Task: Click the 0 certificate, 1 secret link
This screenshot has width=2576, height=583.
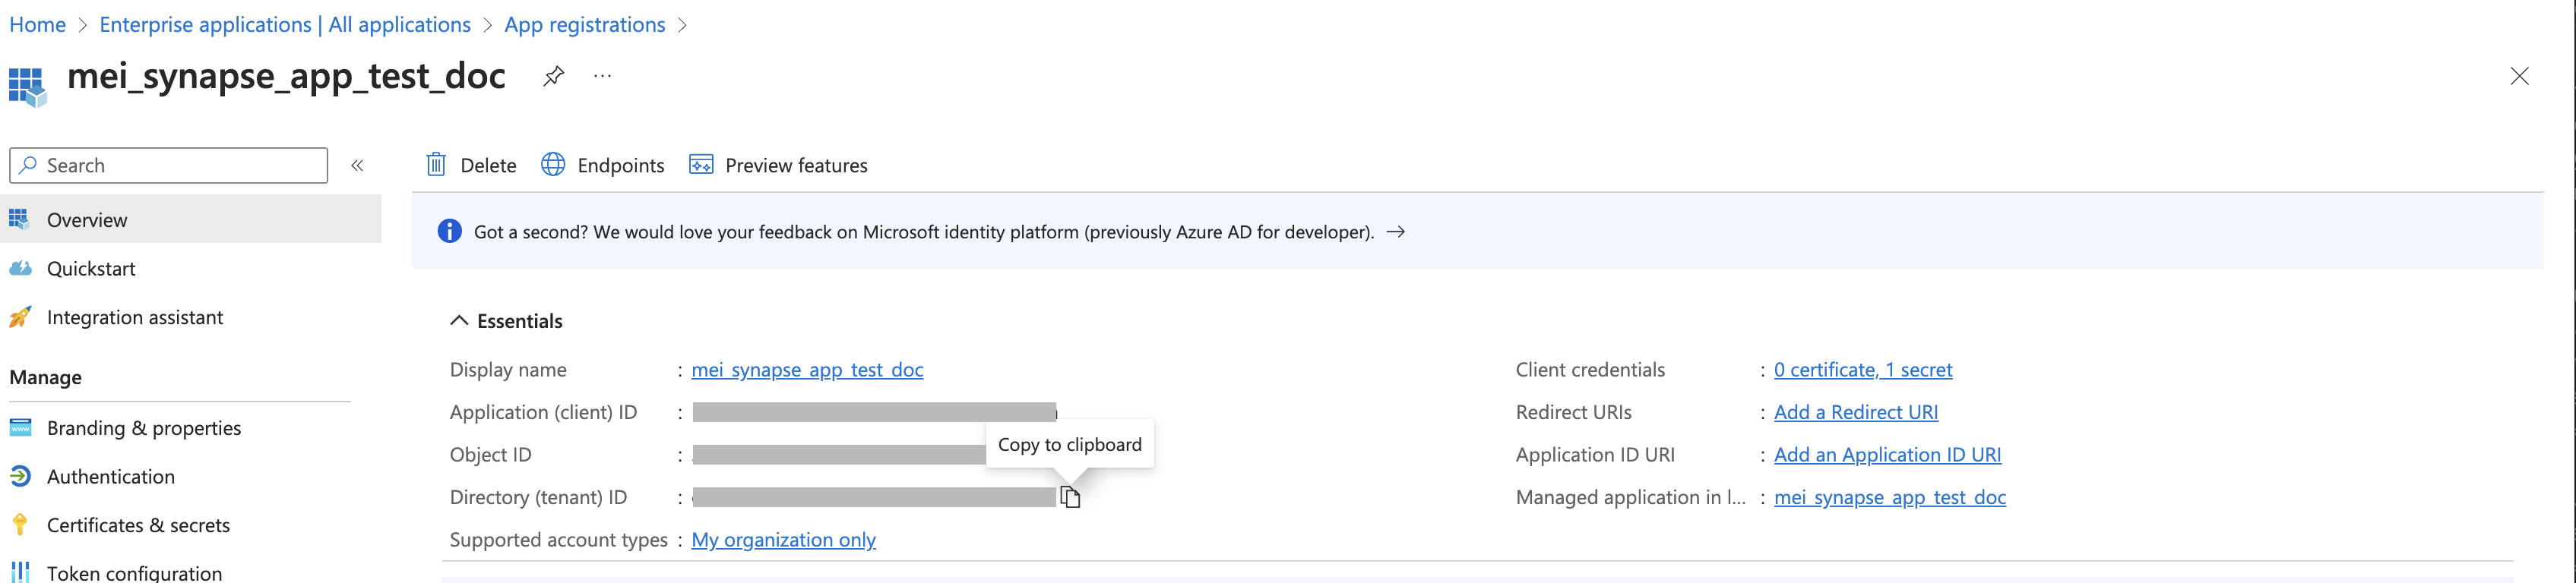Action: 1862,370
